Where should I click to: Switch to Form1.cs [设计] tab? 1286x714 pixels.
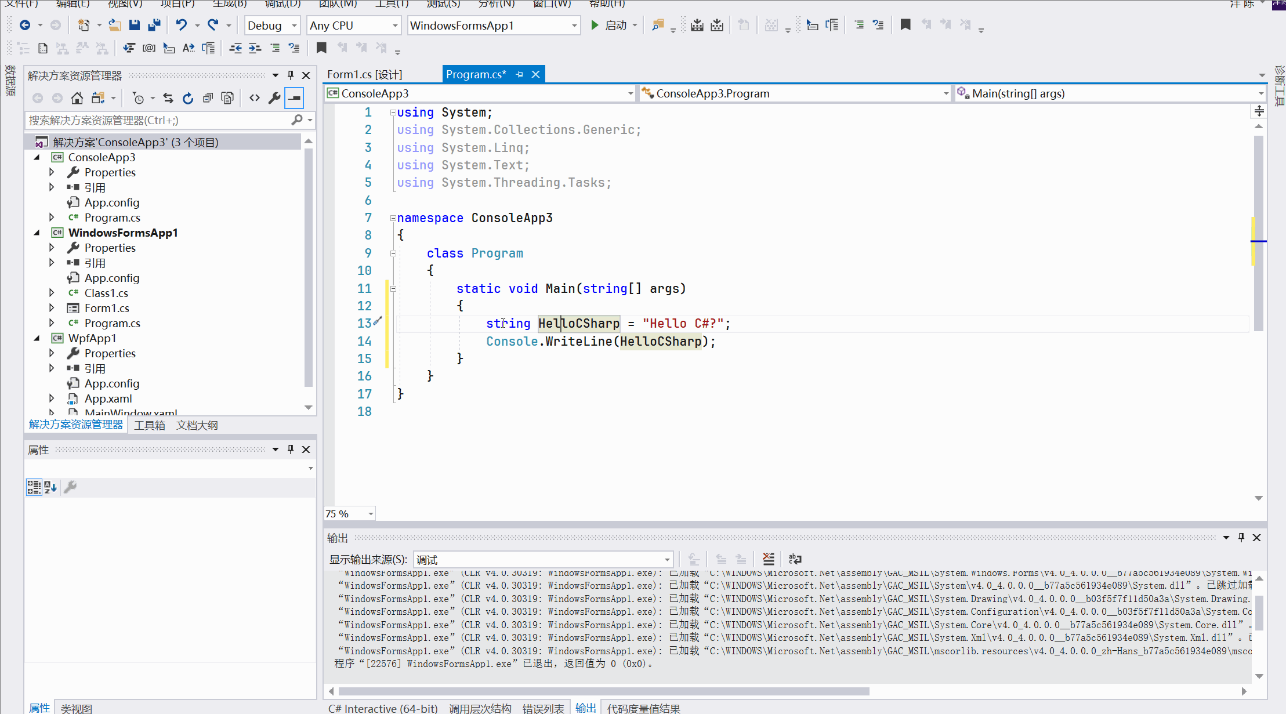[364, 74]
